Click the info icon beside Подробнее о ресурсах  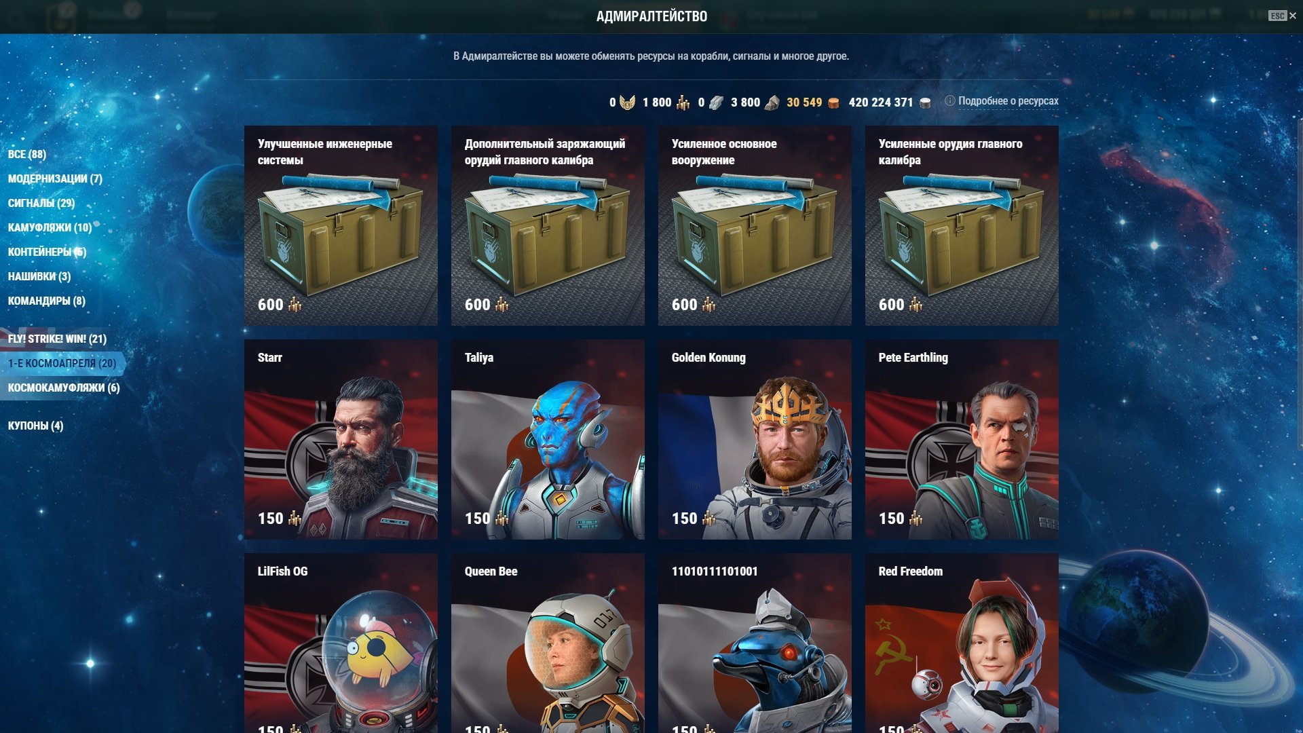949,100
